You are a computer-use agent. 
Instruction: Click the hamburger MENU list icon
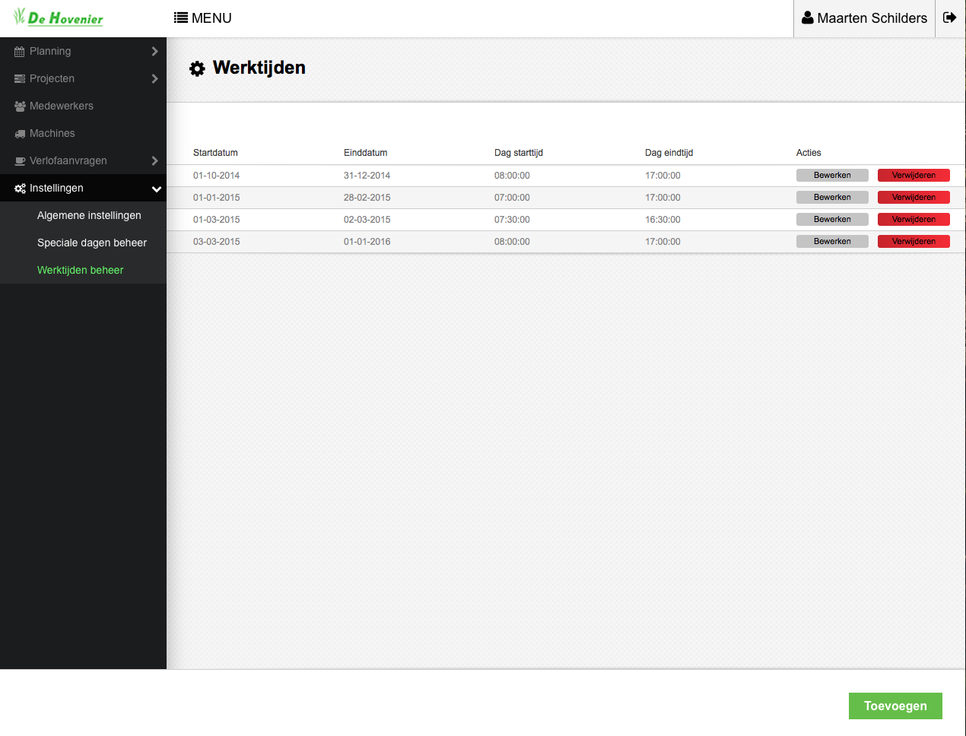coord(181,17)
